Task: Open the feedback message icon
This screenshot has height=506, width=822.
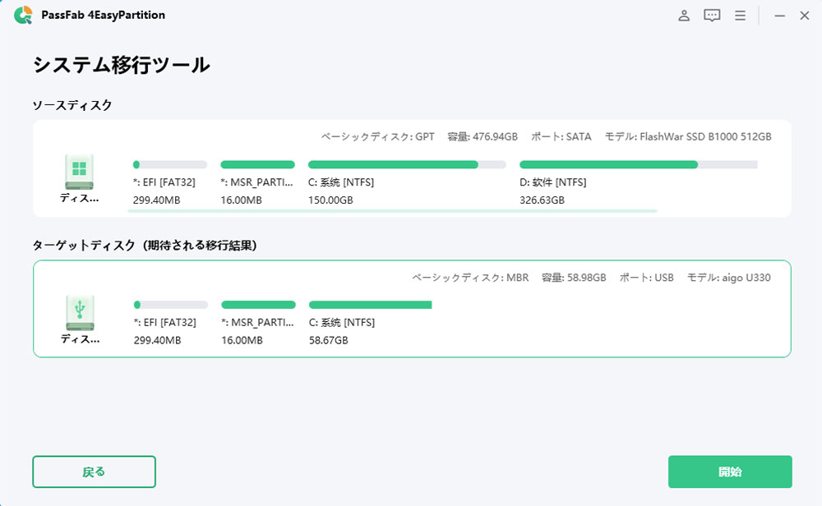Action: [712, 15]
